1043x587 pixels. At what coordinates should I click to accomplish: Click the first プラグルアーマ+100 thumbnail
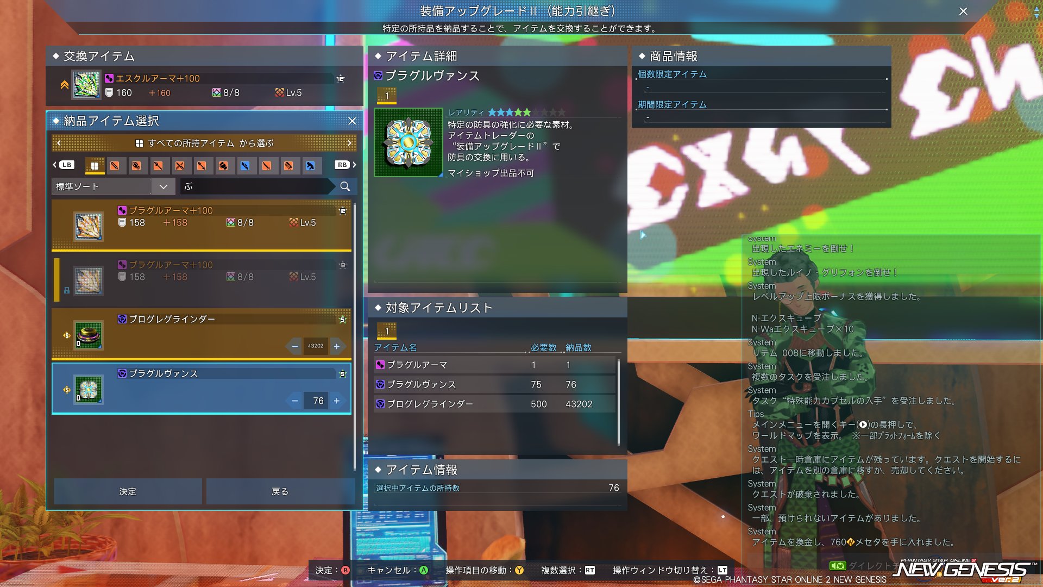point(88,226)
